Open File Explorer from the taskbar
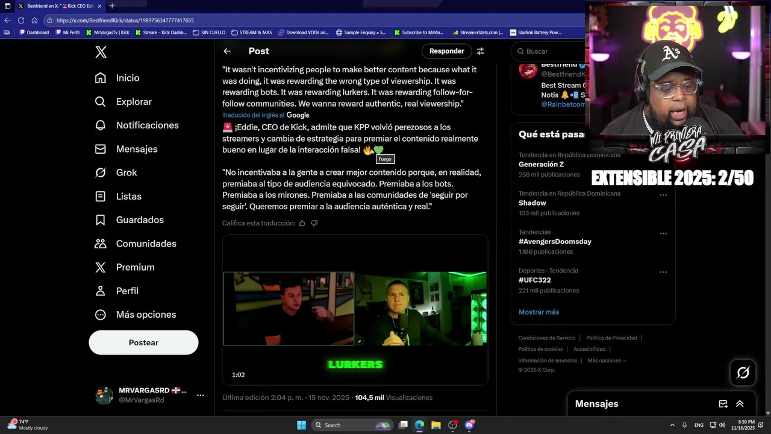This screenshot has width=771, height=434. pos(435,425)
